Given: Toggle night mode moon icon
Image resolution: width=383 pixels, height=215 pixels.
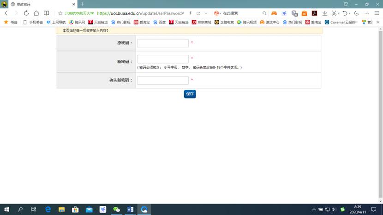Looking at the screenshot, I should pyautogui.click(x=356, y=13).
